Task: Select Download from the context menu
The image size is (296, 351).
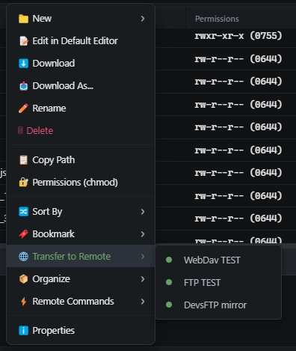Action: 81,64
